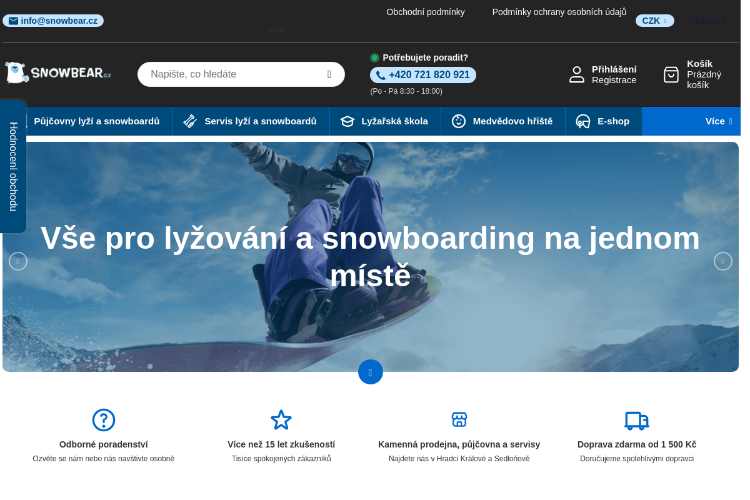
Task: Click the star icon above Více než 15 let
Action: 281,419
